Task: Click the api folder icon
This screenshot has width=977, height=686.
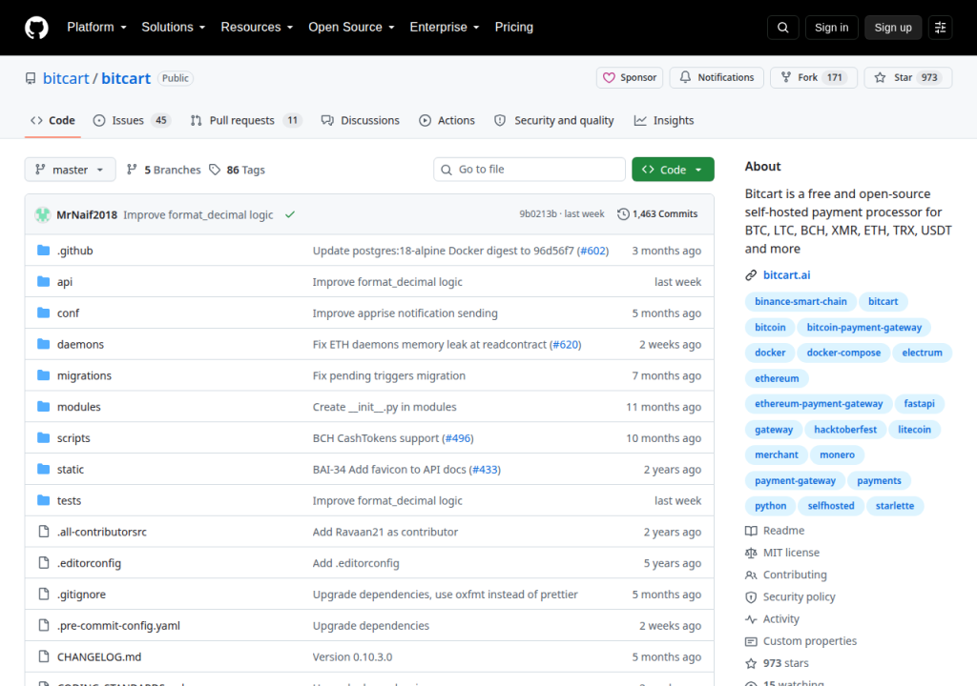Action: (44, 281)
